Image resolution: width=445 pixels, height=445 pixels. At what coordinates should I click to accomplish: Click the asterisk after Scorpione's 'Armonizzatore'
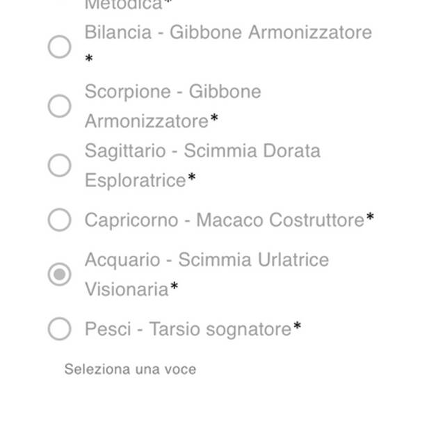coord(214,120)
